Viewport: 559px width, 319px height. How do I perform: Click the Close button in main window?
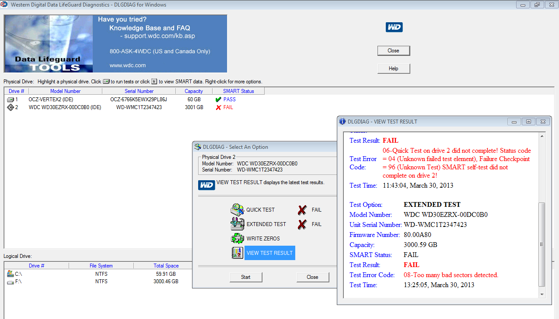(394, 51)
